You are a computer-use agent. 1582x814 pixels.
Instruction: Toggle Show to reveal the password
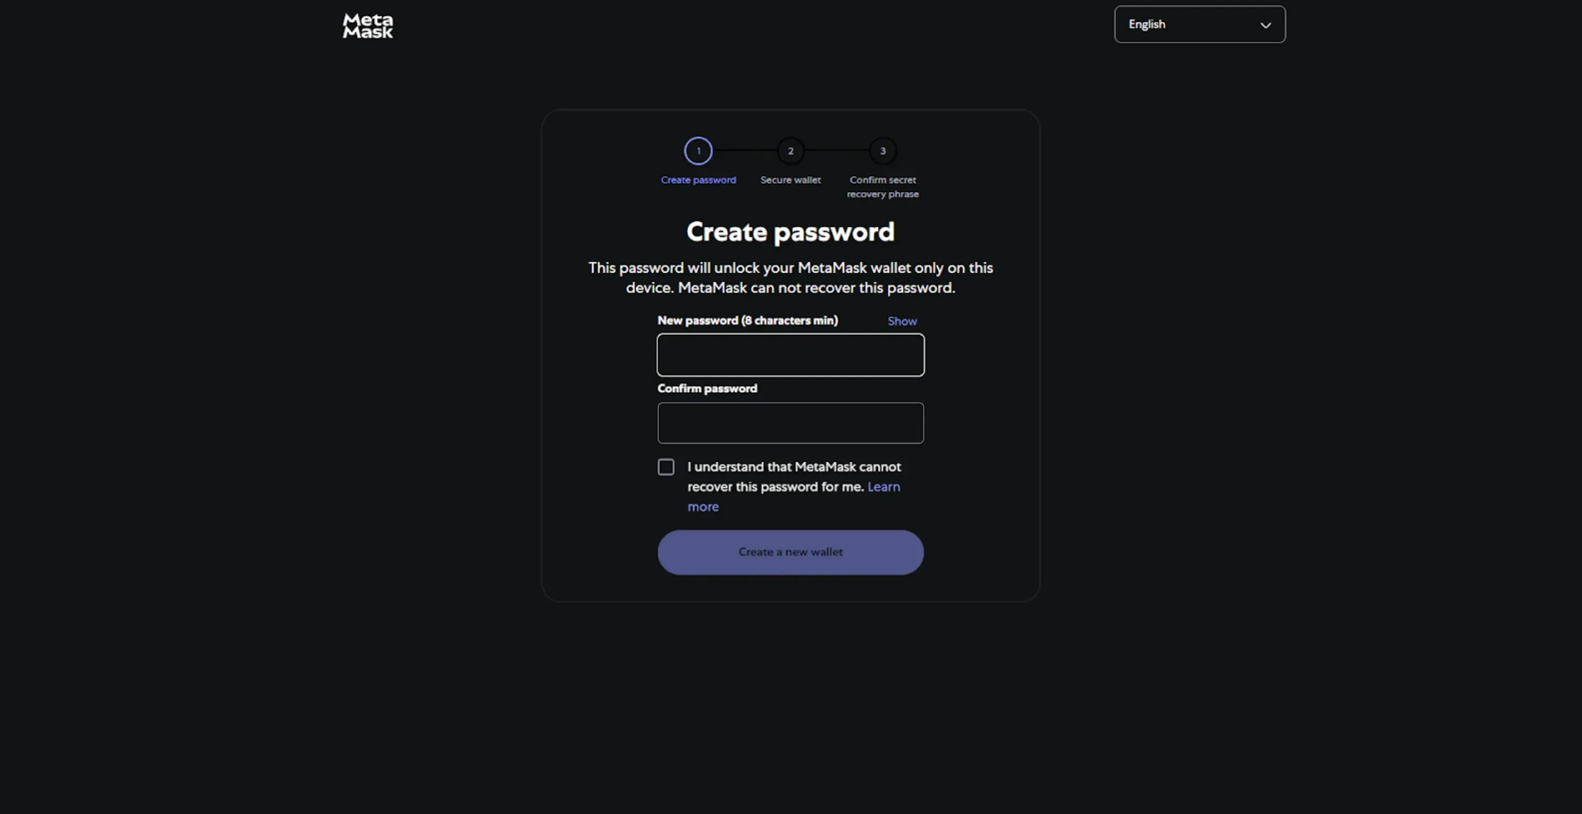902,320
